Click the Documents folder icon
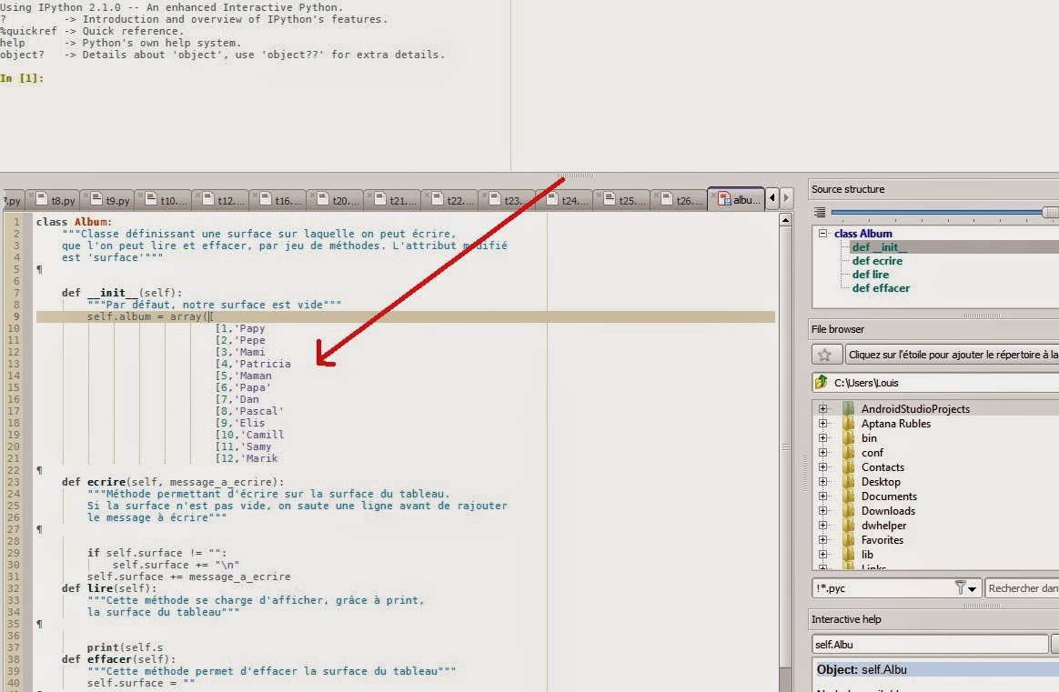This screenshot has width=1059, height=692. 848,496
